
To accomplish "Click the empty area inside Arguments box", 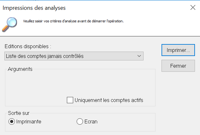I will coord(79,83).
